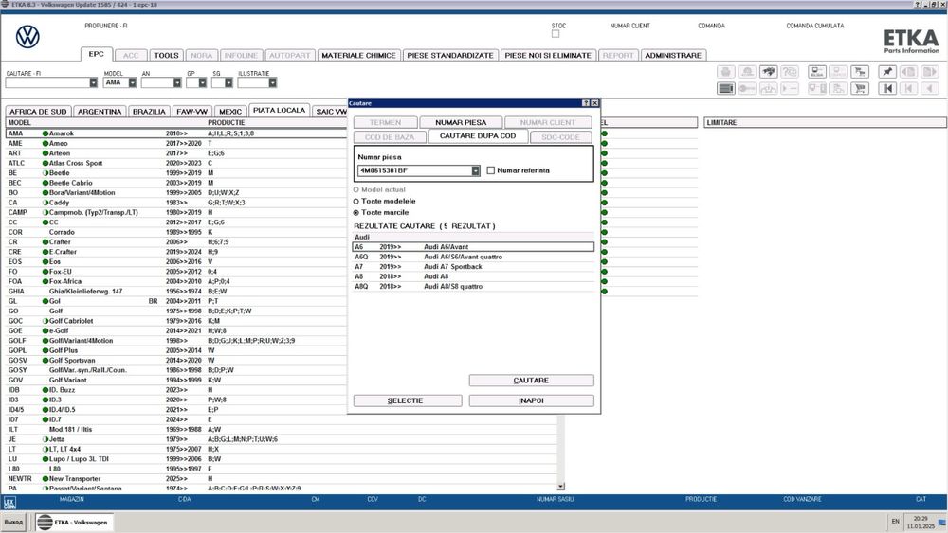Click the icon at left of status bar
The height and width of the screenshot is (533, 948).
point(9,502)
